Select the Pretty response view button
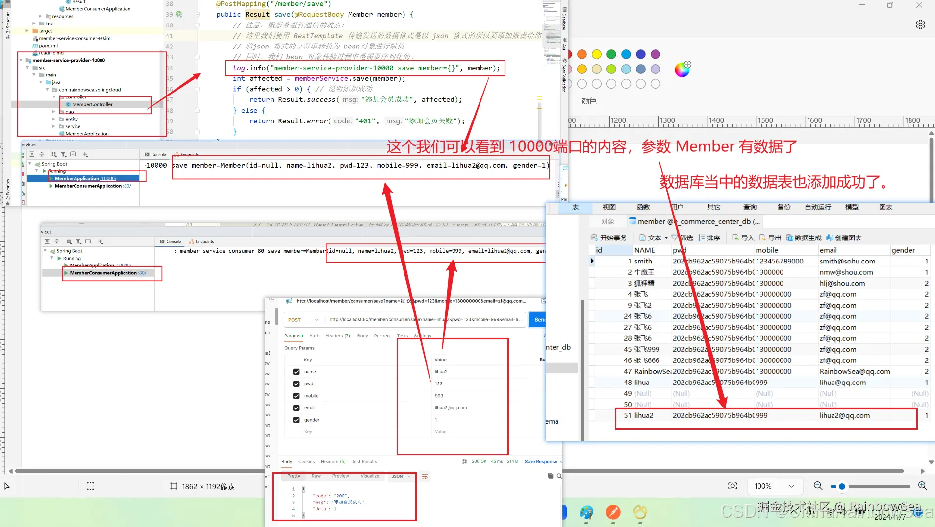This screenshot has height=527, width=935. pyautogui.click(x=294, y=476)
